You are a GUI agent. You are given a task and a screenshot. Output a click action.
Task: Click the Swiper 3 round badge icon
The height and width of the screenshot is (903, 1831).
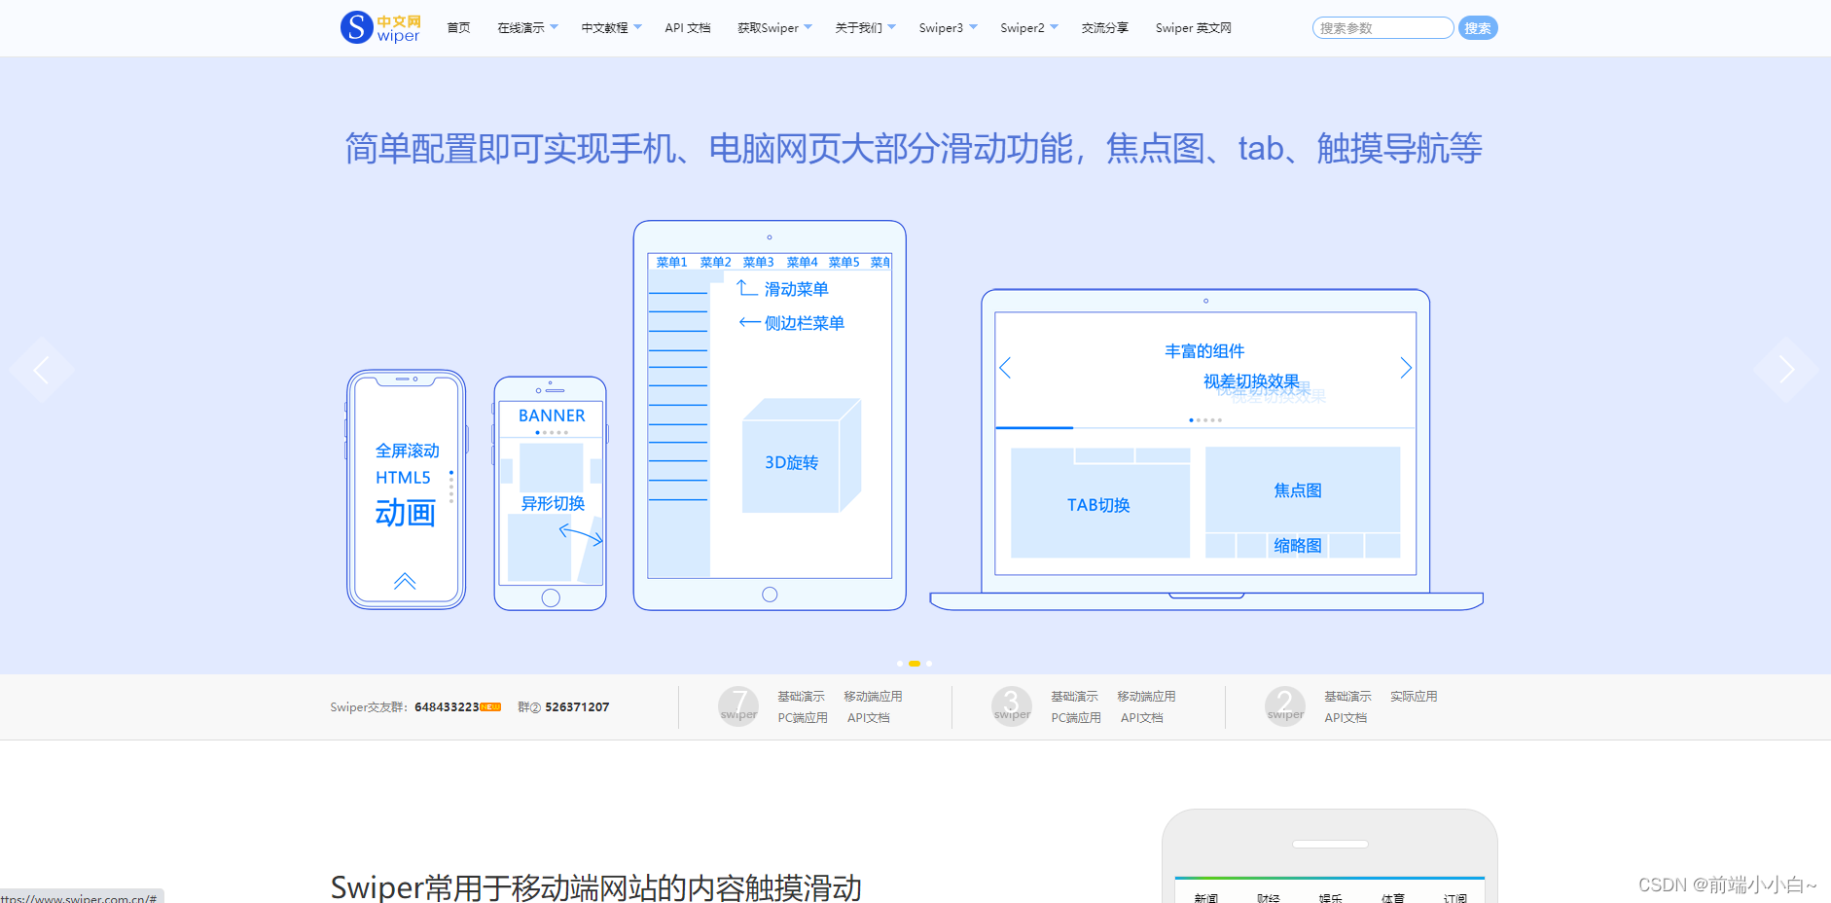pyautogui.click(x=1012, y=706)
